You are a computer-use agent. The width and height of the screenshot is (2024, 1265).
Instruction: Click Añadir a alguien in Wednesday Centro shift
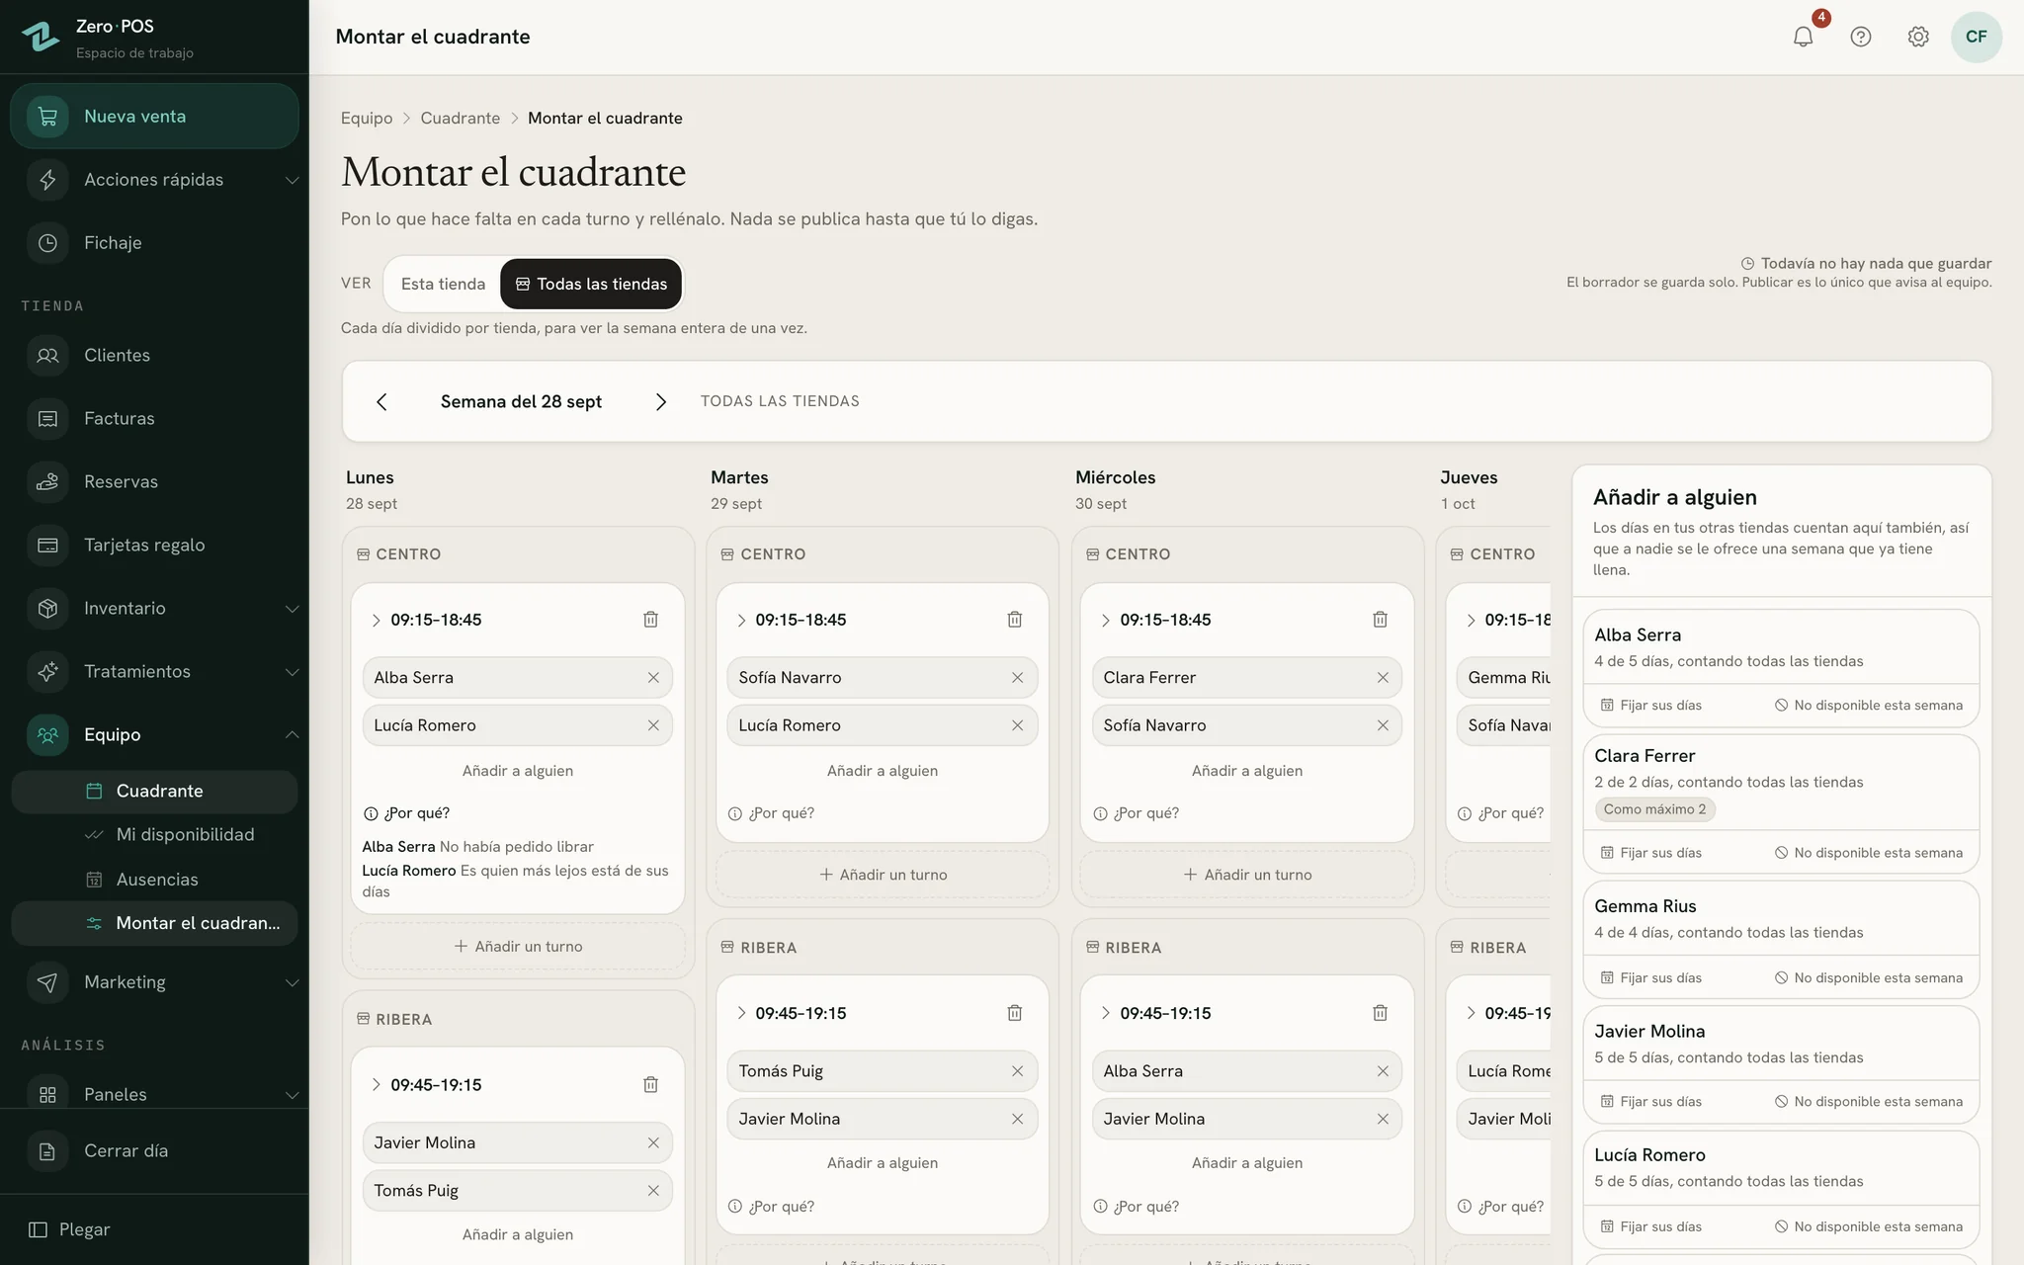click(x=1247, y=771)
